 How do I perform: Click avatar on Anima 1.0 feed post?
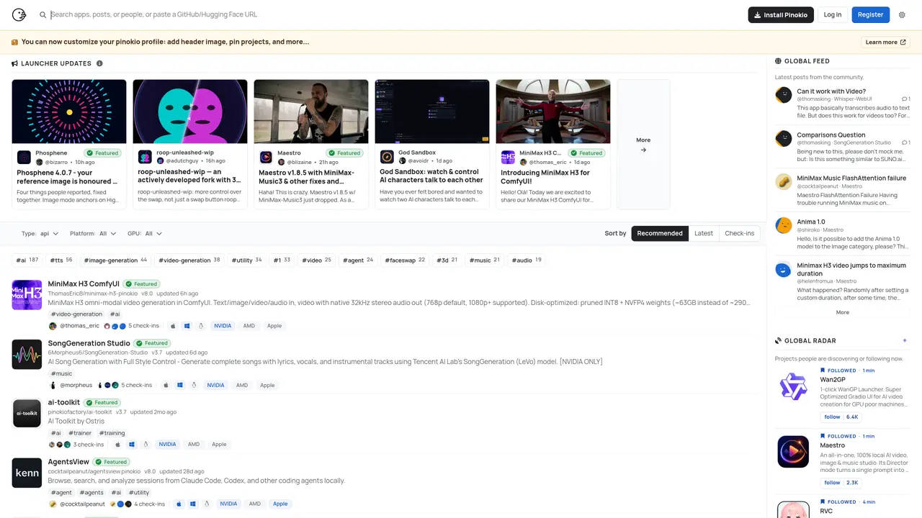783,225
